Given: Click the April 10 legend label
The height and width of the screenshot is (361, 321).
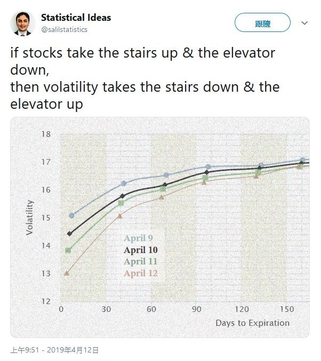Looking at the screenshot, I should (x=140, y=250).
